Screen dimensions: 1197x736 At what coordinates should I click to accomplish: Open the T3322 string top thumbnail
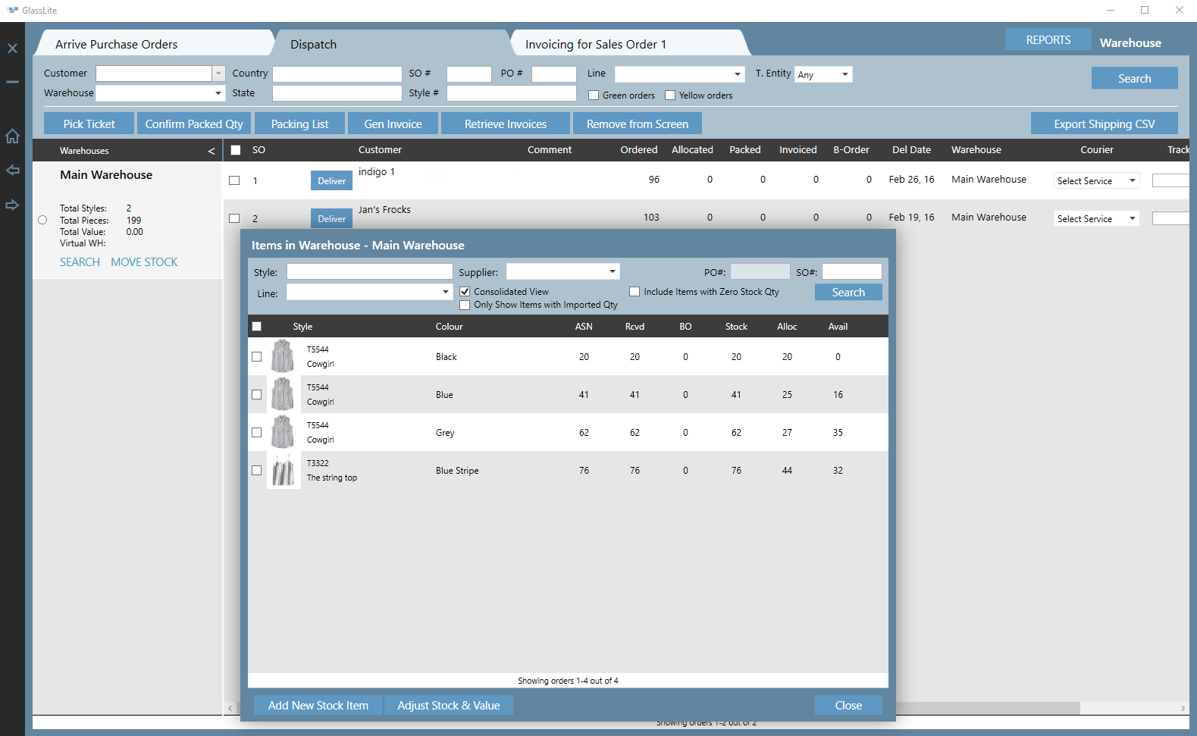(x=283, y=470)
